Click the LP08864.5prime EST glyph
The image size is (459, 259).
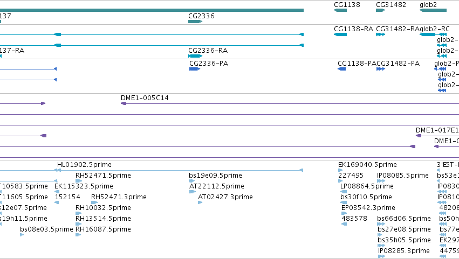(344, 192)
